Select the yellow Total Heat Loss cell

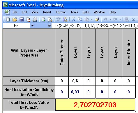click(95, 105)
